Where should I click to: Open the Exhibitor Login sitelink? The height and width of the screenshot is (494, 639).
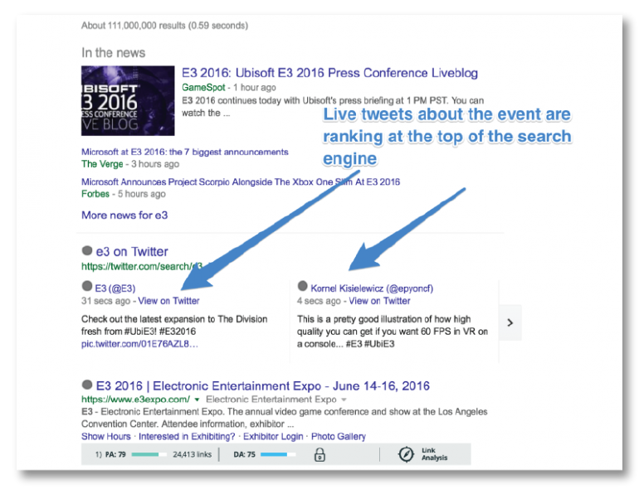point(273,436)
